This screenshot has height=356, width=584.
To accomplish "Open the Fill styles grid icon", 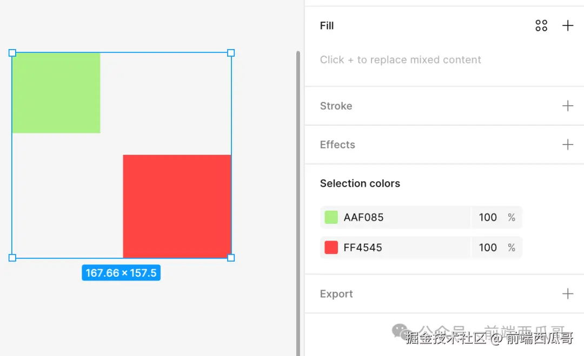I will click(x=541, y=25).
